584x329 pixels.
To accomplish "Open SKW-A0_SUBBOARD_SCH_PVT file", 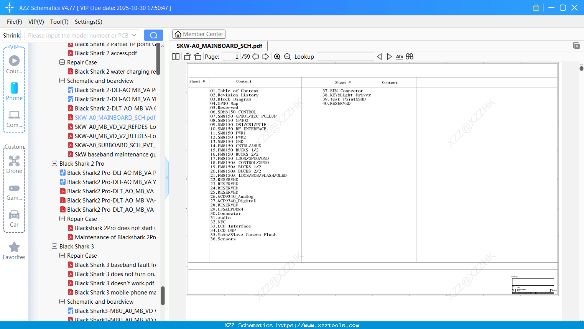I will coord(112,145).
